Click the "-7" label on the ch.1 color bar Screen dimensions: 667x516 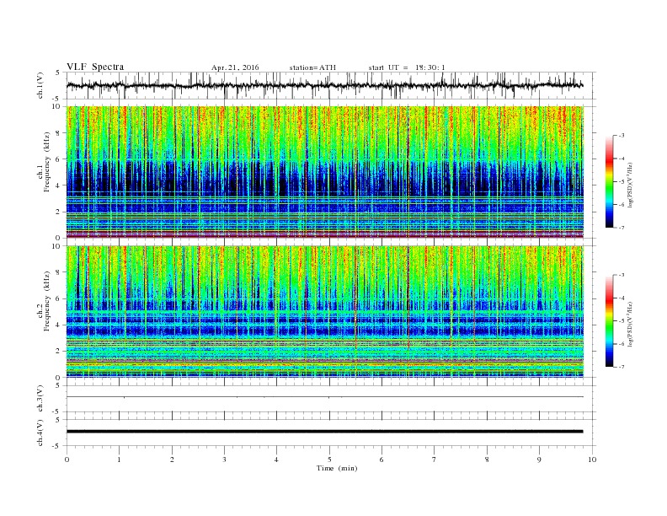point(622,228)
